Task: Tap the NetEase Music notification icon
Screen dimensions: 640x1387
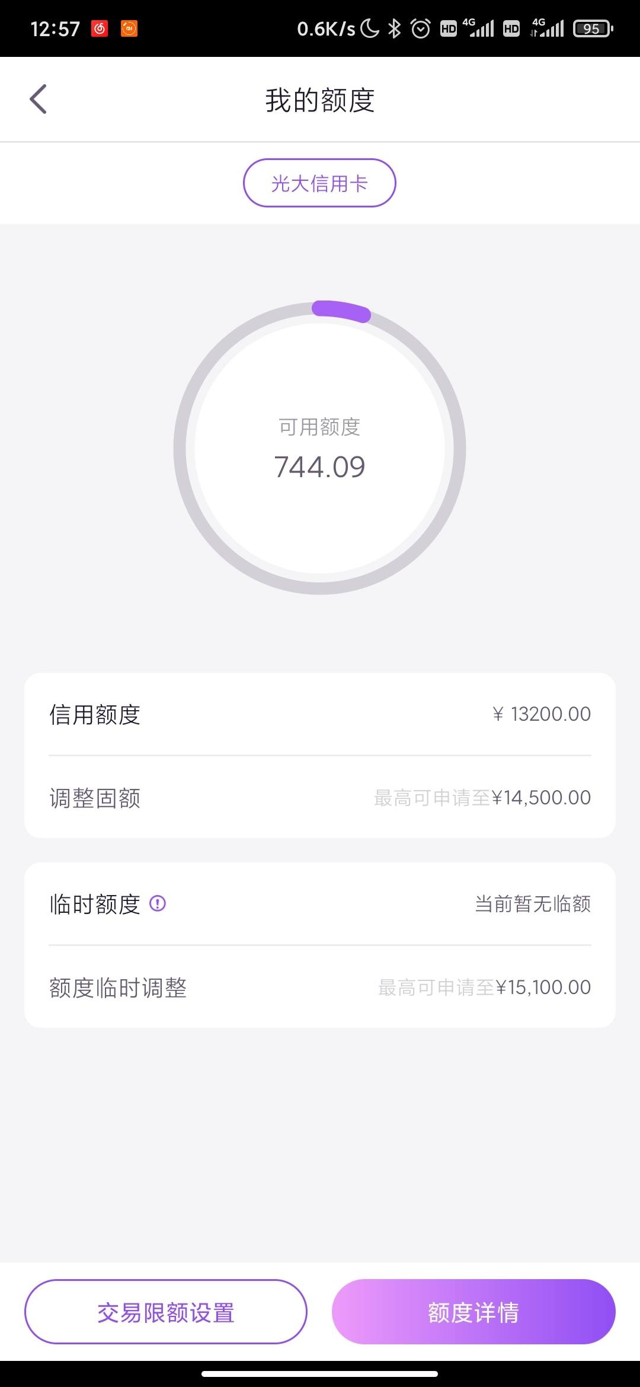Action: (x=100, y=28)
